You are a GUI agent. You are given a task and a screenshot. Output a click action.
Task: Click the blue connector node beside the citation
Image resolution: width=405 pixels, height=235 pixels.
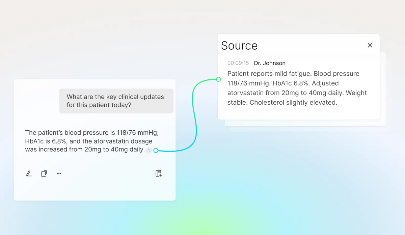click(x=156, y=151)
